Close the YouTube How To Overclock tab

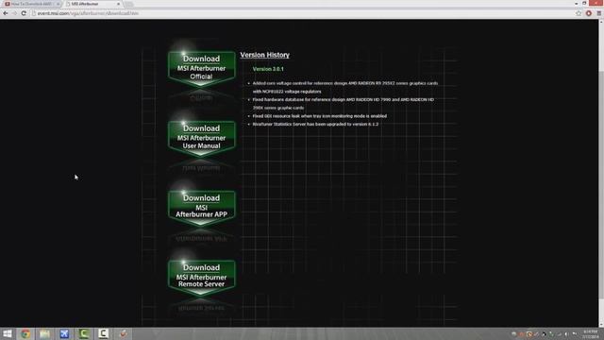point(59,4)
